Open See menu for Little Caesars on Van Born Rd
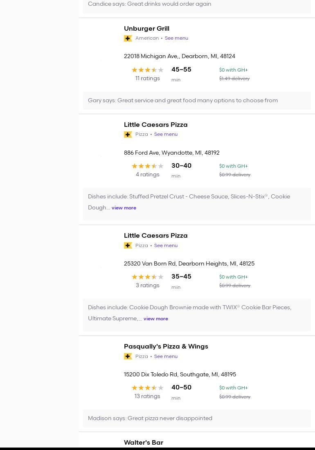315x450 pixels. click(166, 245)
